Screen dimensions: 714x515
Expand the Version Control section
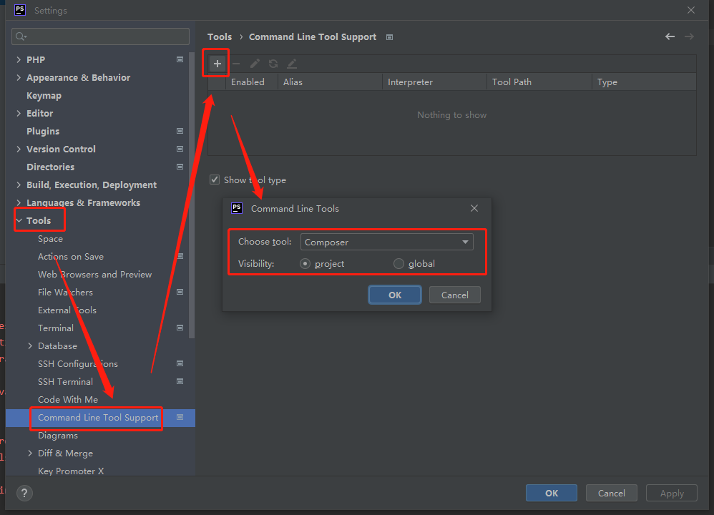(19, 149)
